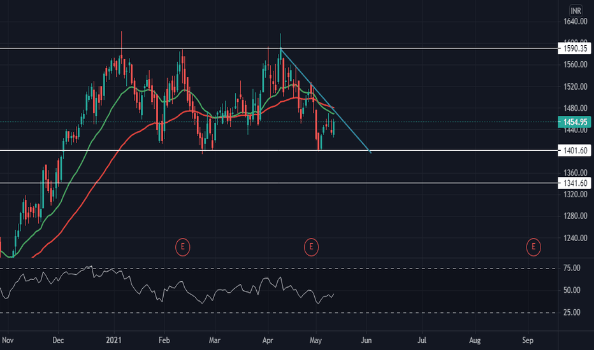Click the 1360.00 price axis label
594x350 pixels.
[x=575, y=173]
